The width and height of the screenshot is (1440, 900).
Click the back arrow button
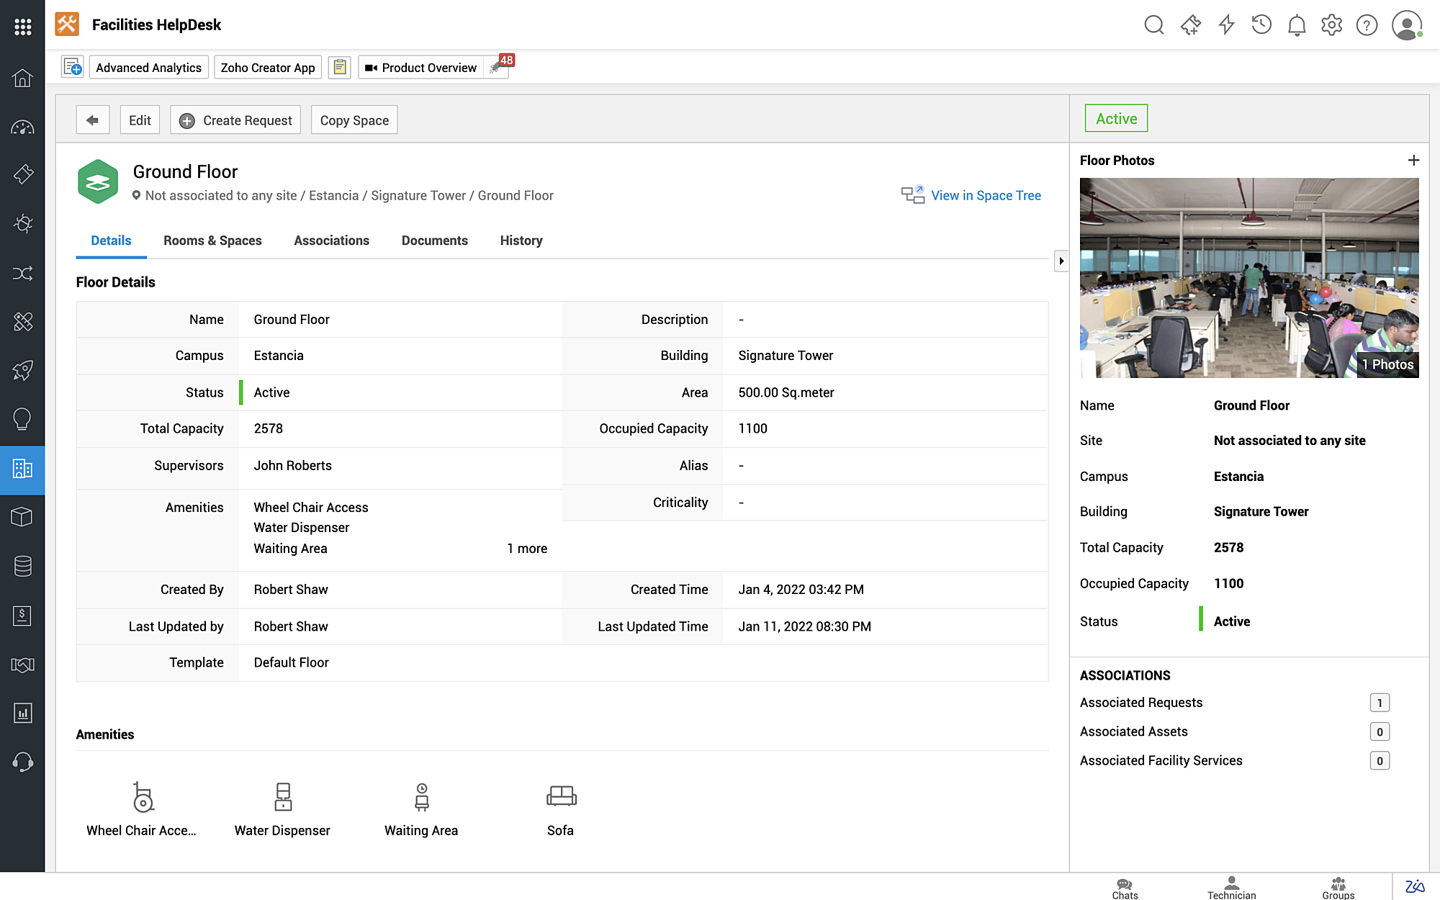[93, 120]
